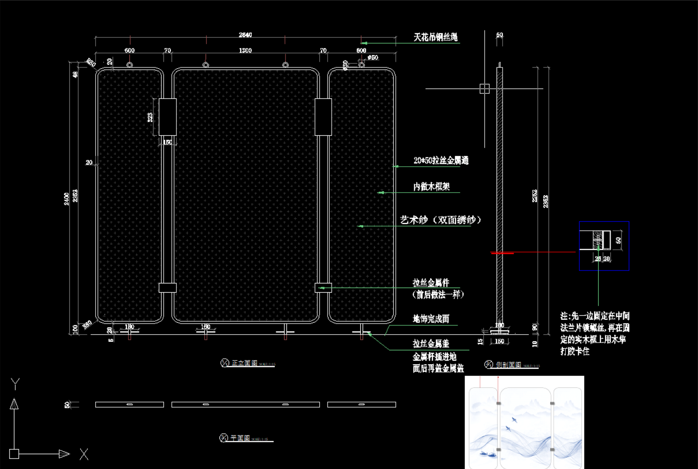Select the middle panel in the plan view
The height and width of the screenshot is (469, 698).
coord(246,404)
